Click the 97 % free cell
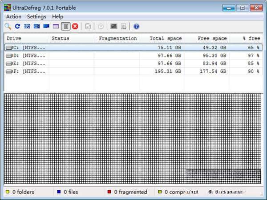The image size is (267, 200). click(x=254, y=56)
